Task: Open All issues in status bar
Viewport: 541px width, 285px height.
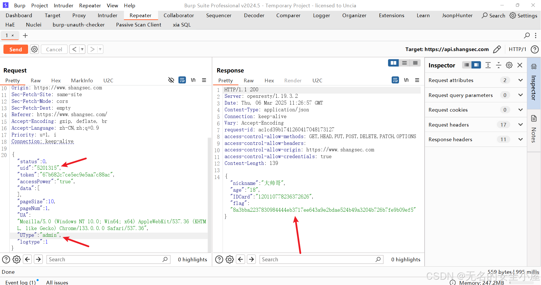Action: point(57,282)
